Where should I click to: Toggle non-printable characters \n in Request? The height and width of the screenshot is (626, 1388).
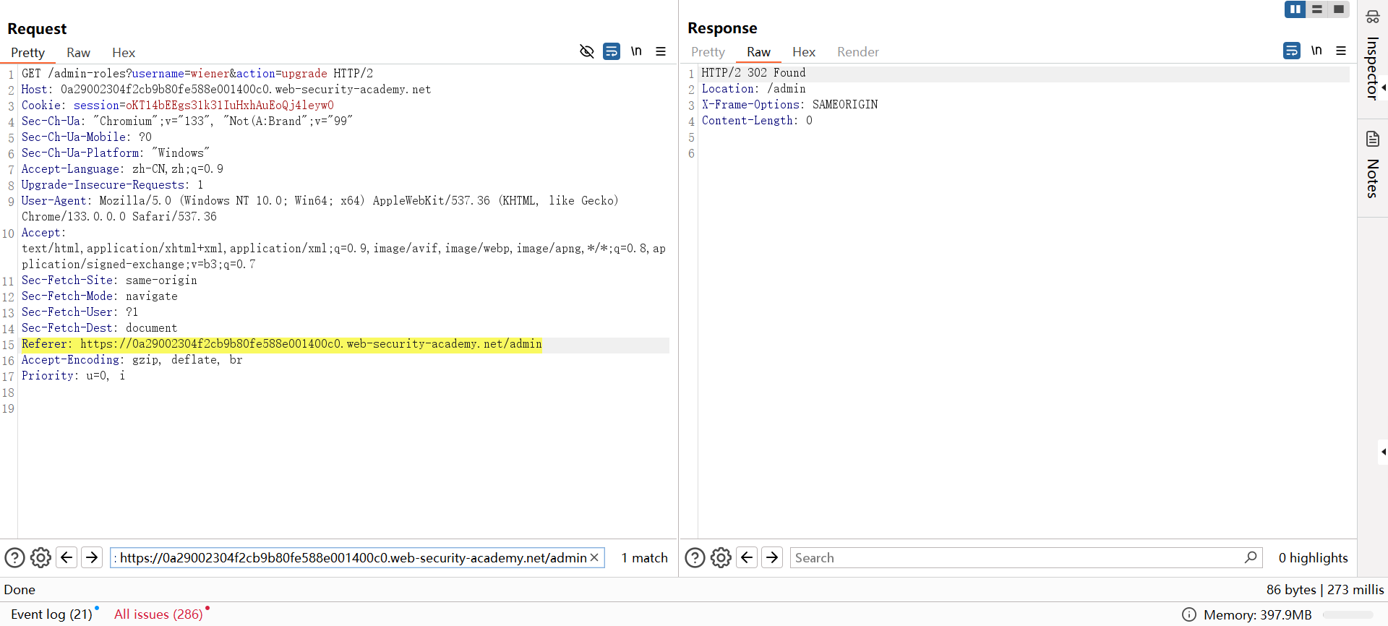click(636, 51)
